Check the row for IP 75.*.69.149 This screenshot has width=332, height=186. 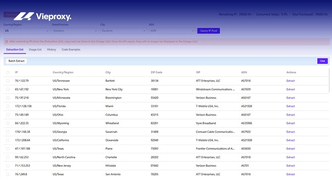8,115
